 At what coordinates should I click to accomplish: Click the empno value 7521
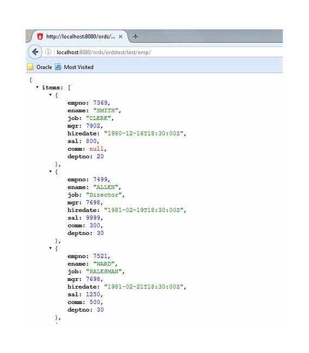pyautogui.click(x=100, y=256)
